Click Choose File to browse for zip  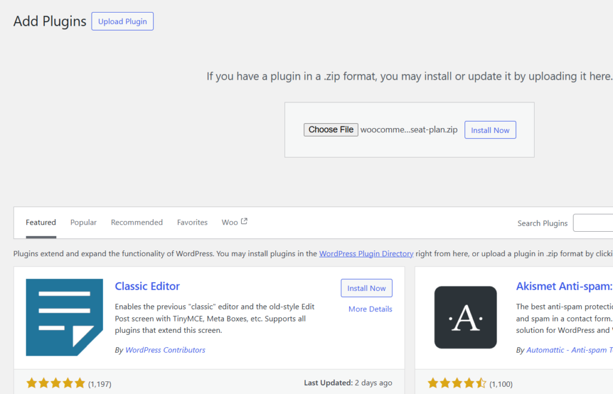[330, 130]
